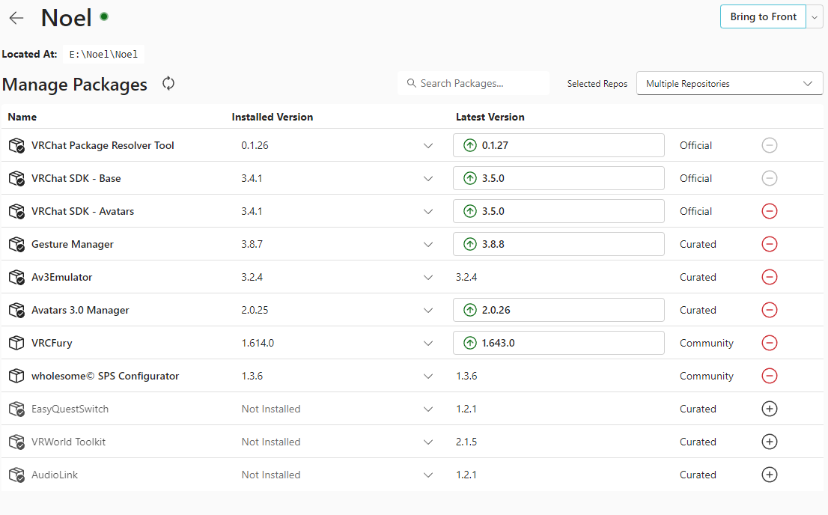Remove VRChat SDK - Avatars package
This screenshot has width=828, height=515.
[x=770, y=211]
